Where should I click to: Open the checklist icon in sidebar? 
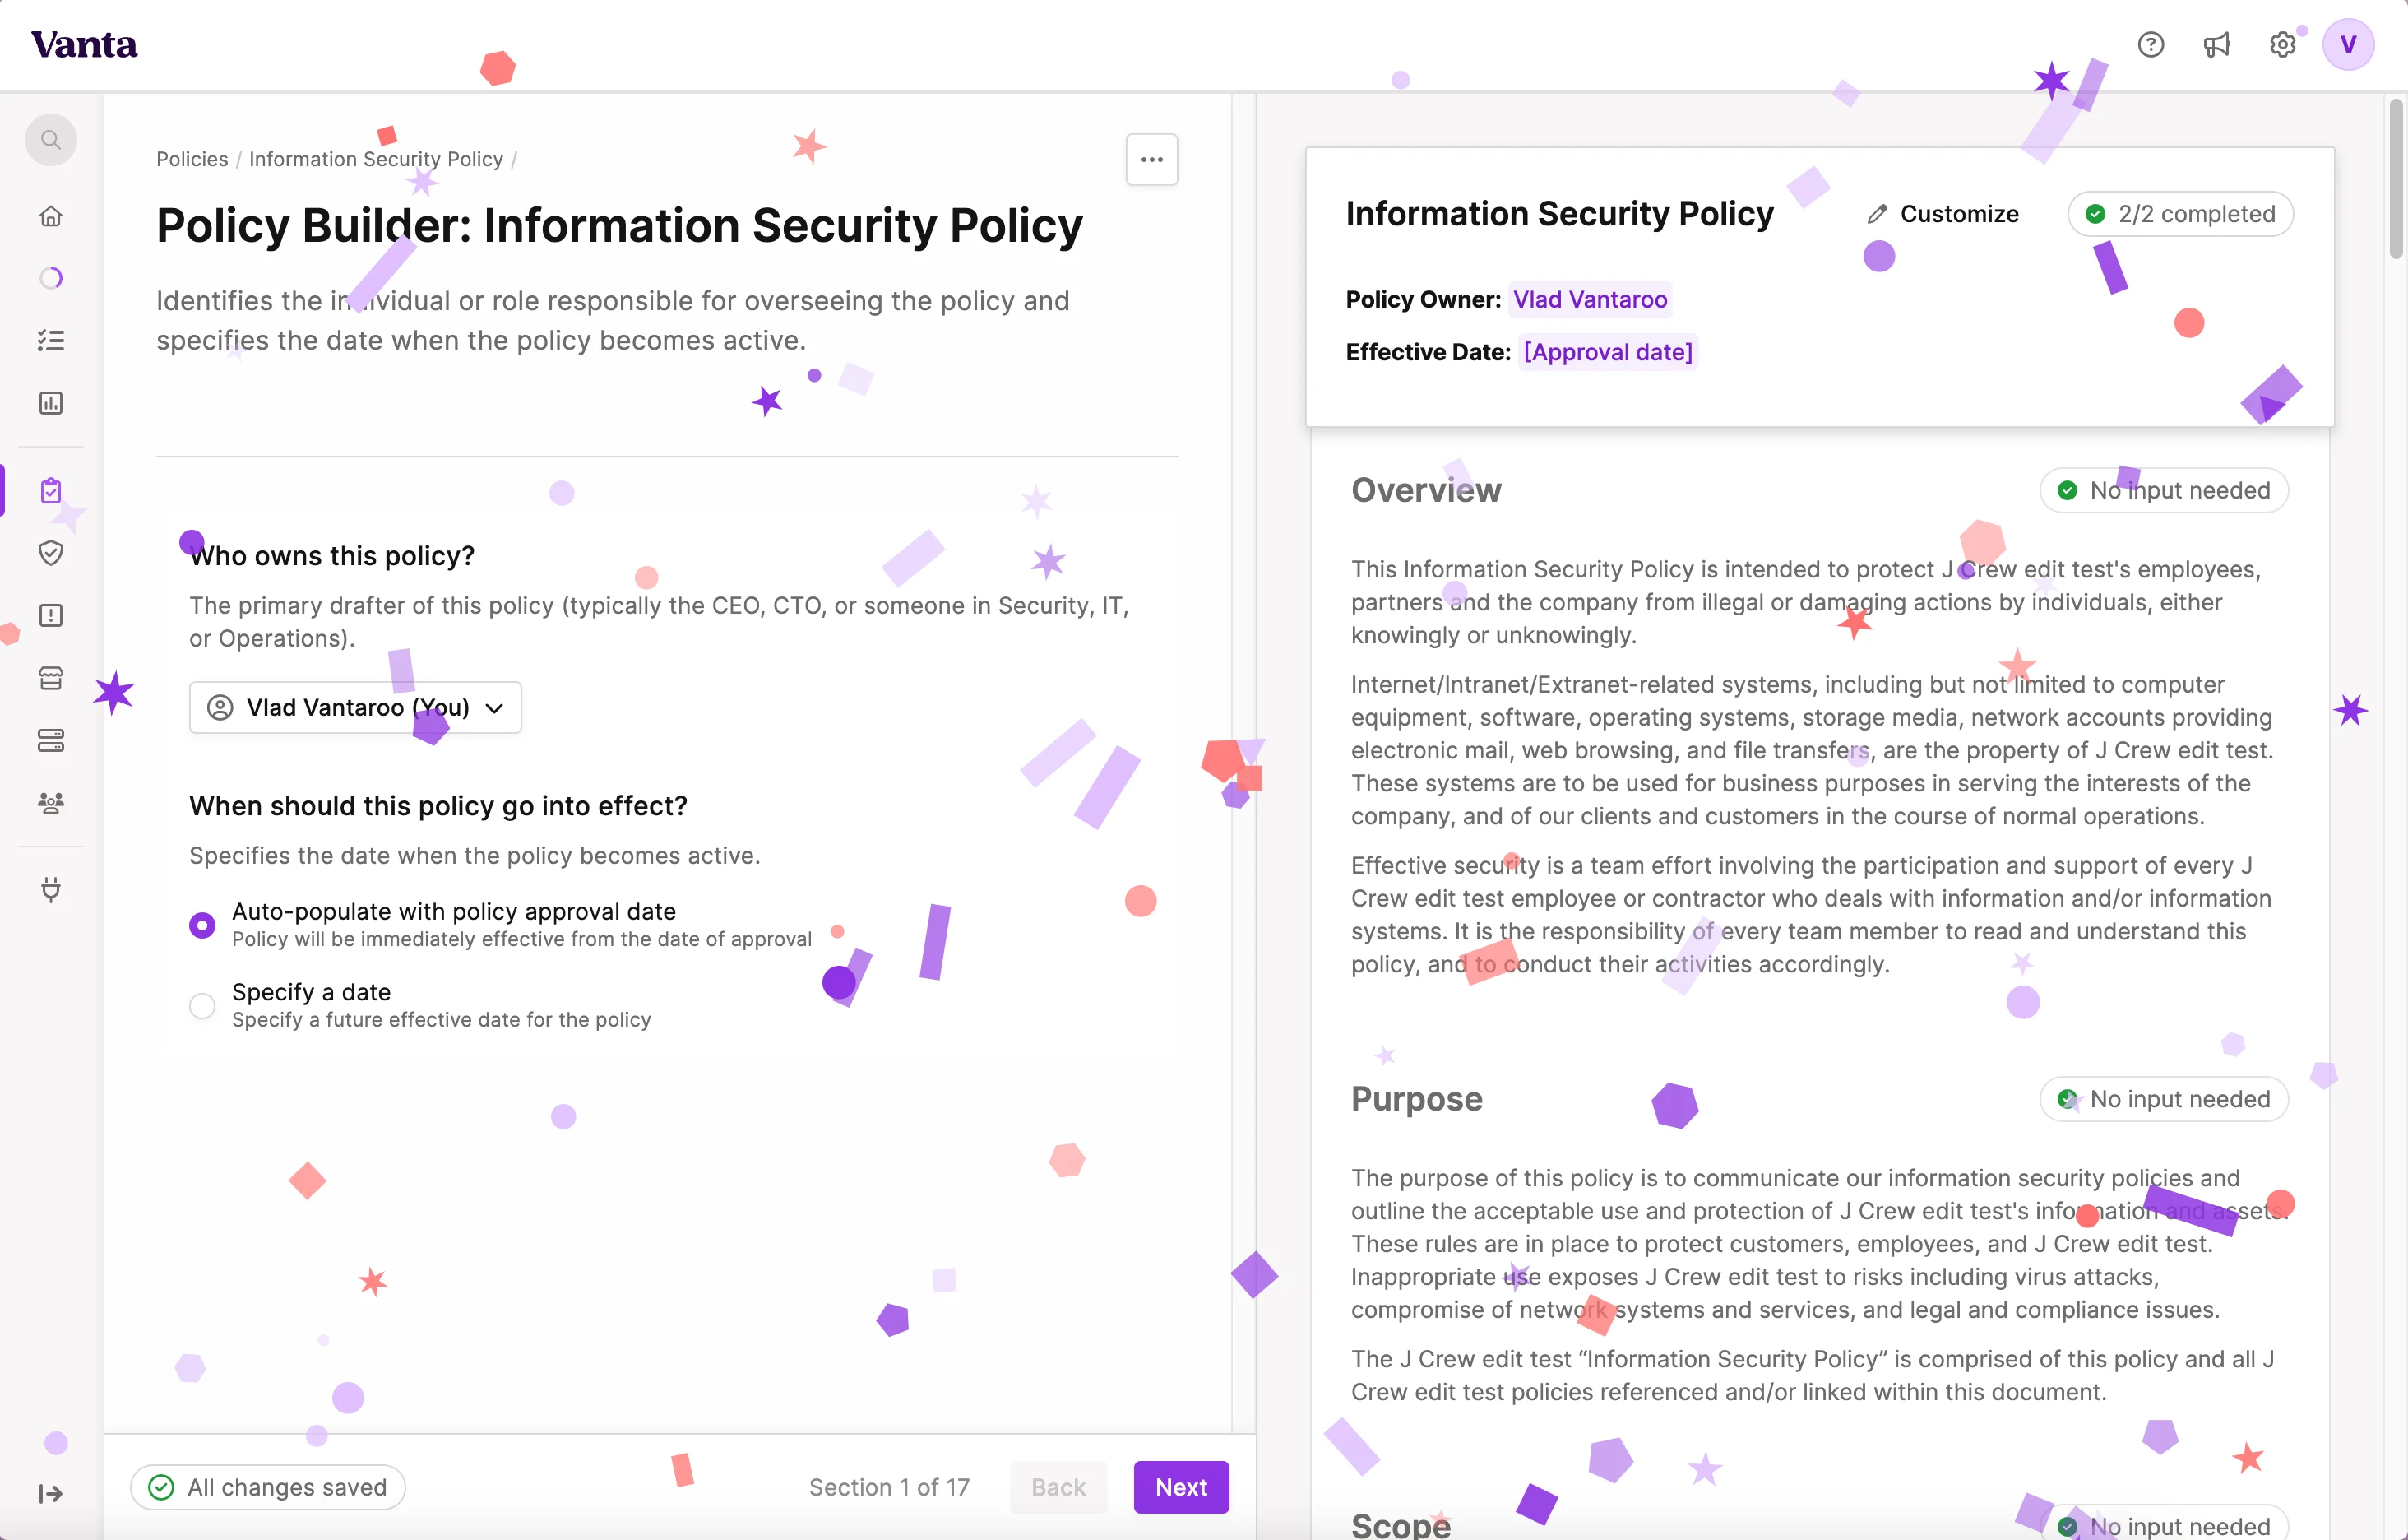click(51, 341)
